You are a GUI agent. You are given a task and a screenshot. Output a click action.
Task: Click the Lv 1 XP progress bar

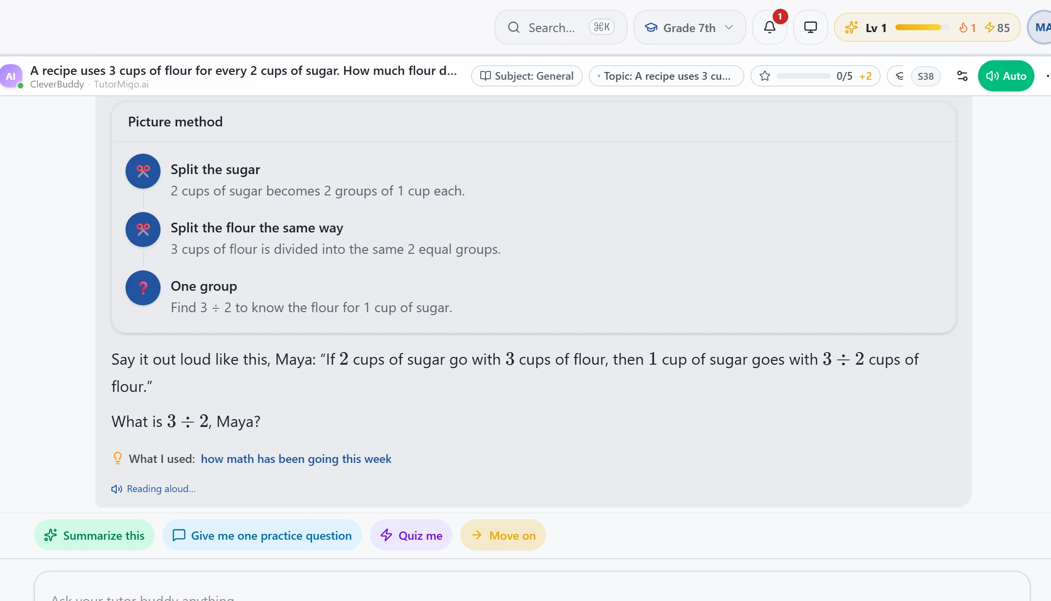pyautogui.click(x=922, y=27)
